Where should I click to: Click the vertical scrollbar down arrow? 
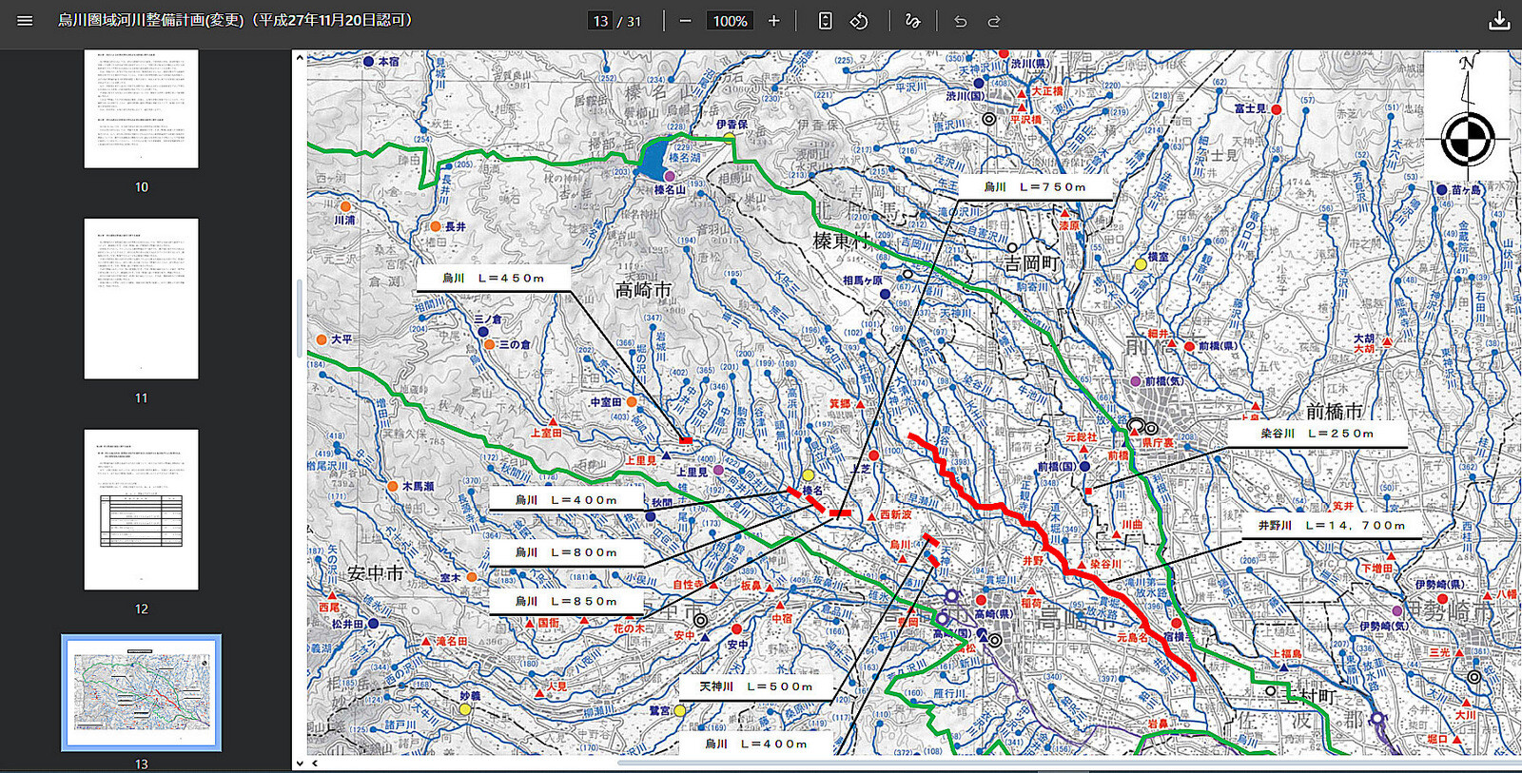point(300,763)
